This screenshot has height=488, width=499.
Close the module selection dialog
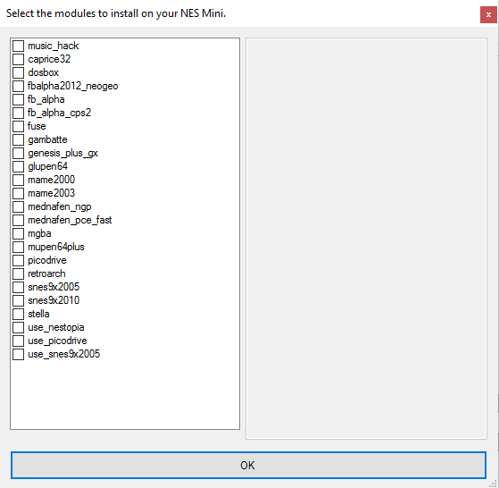(488, 14)
